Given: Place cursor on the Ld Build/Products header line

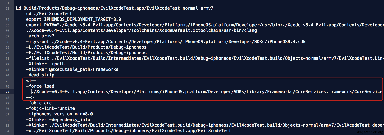Looking at the screenshot, I should tap(115, 8).
